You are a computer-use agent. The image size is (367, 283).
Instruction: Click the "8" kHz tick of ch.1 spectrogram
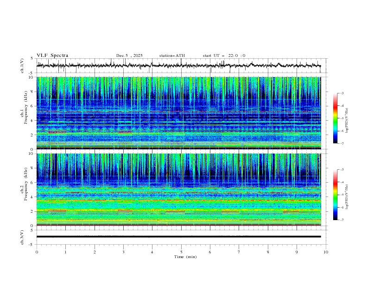tap(33, 92)
